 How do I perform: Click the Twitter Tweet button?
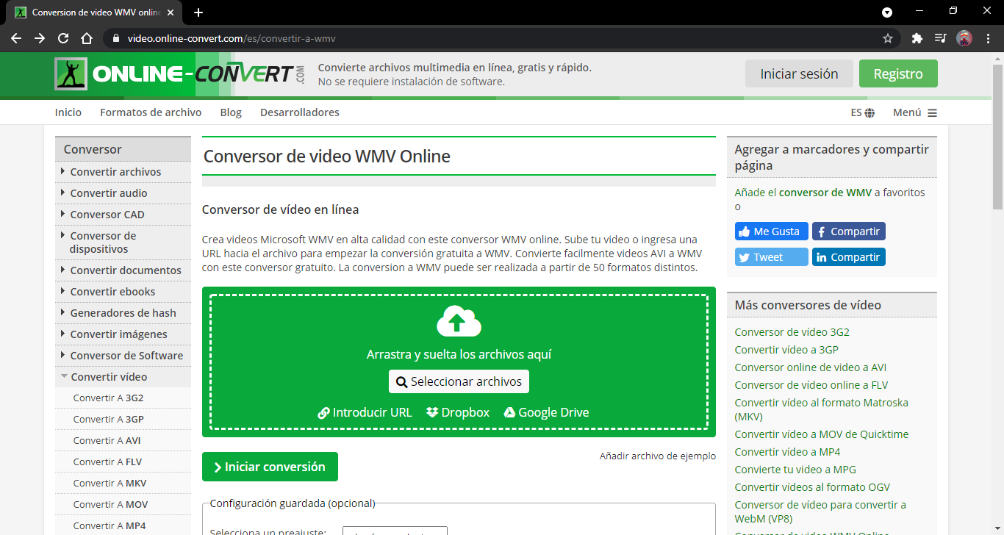[x=772, y=257]
